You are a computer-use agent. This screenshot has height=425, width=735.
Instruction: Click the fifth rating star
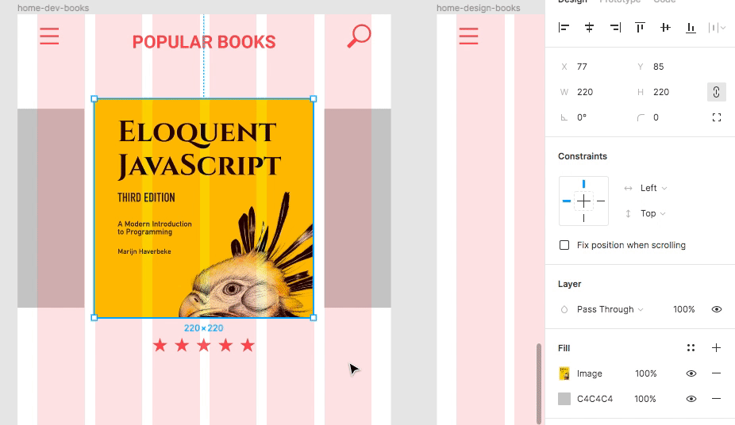tap(248, 346)
